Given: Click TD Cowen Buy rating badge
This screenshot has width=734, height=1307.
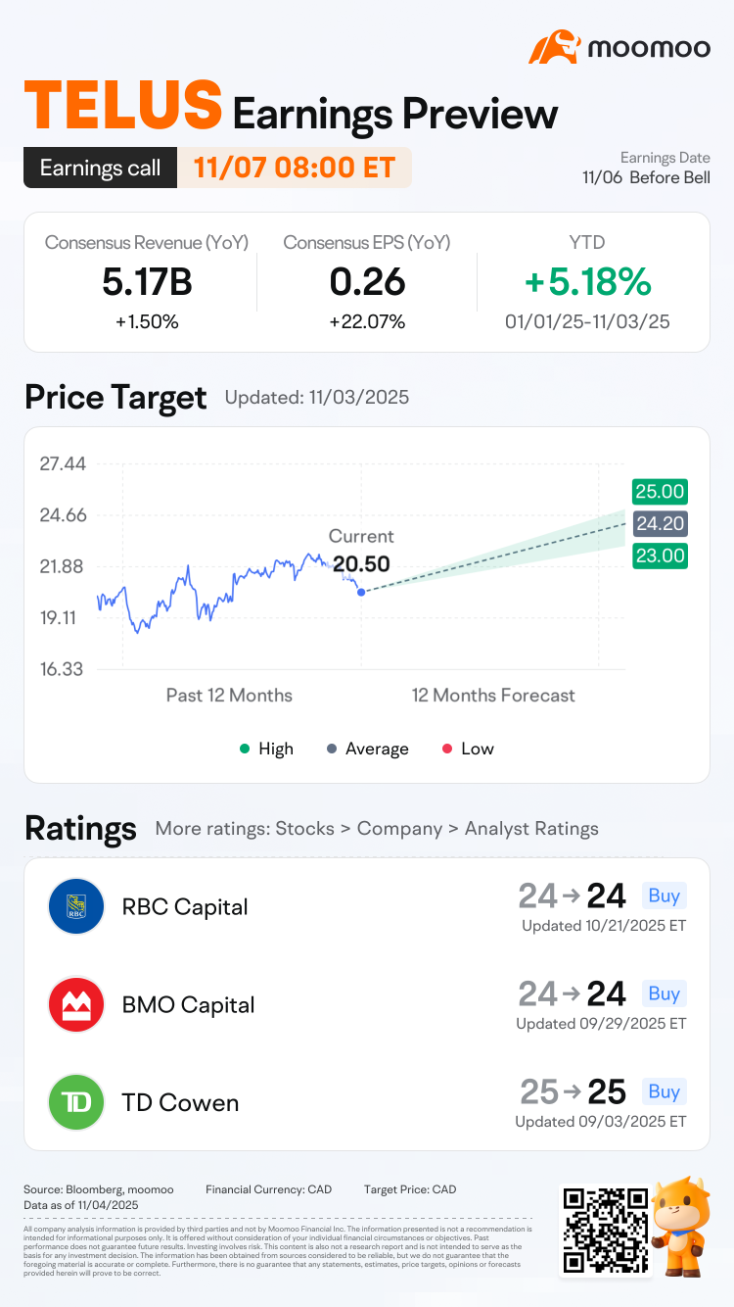Looking at the screenshot, I should [x=664, y=1091].
